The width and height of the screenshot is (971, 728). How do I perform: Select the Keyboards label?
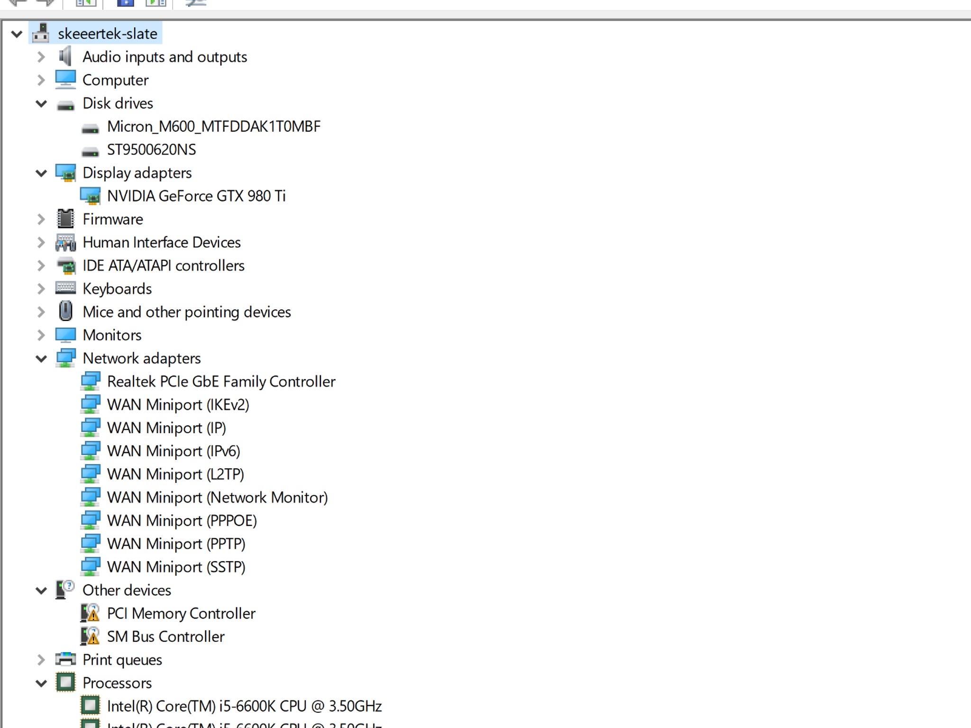(x=117, y=289)
